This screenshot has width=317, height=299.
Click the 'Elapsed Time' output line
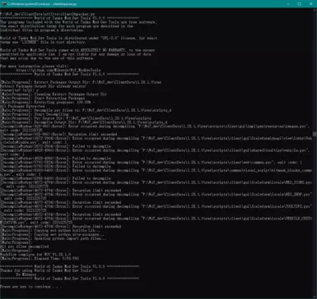click(x=40, y=259)
